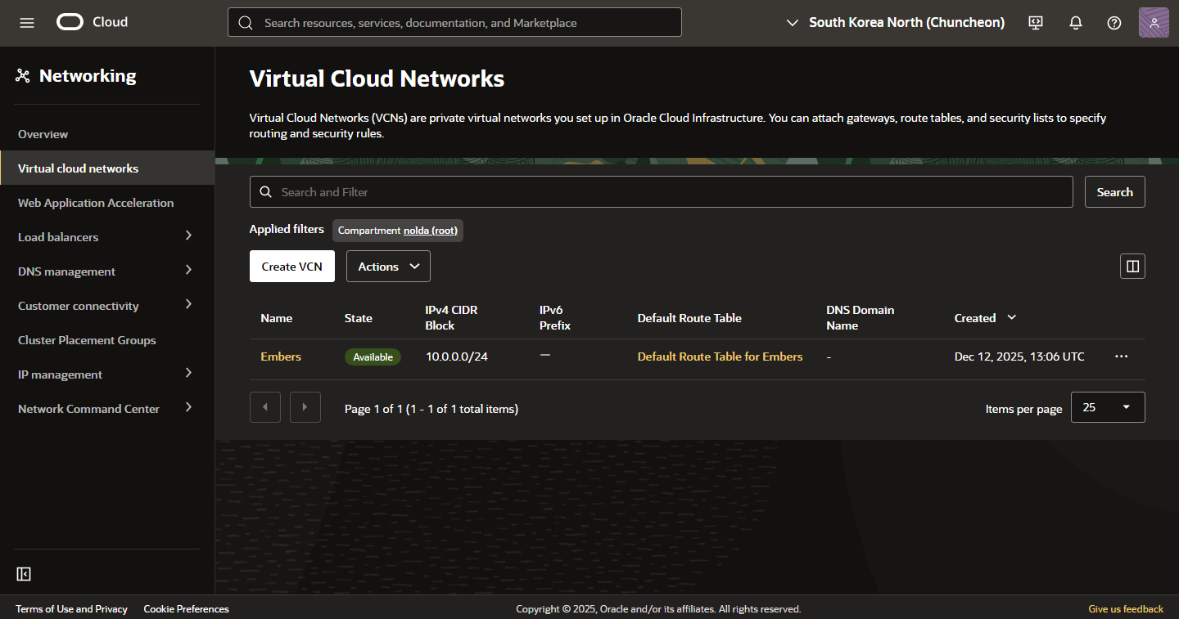Go to the previous page arrow
This screenshot has height=619, width=1179.
(x=265, y=407)
